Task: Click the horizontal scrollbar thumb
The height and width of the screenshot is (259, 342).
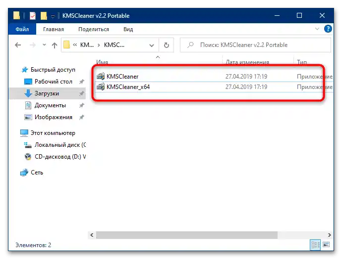Action: 187,235
